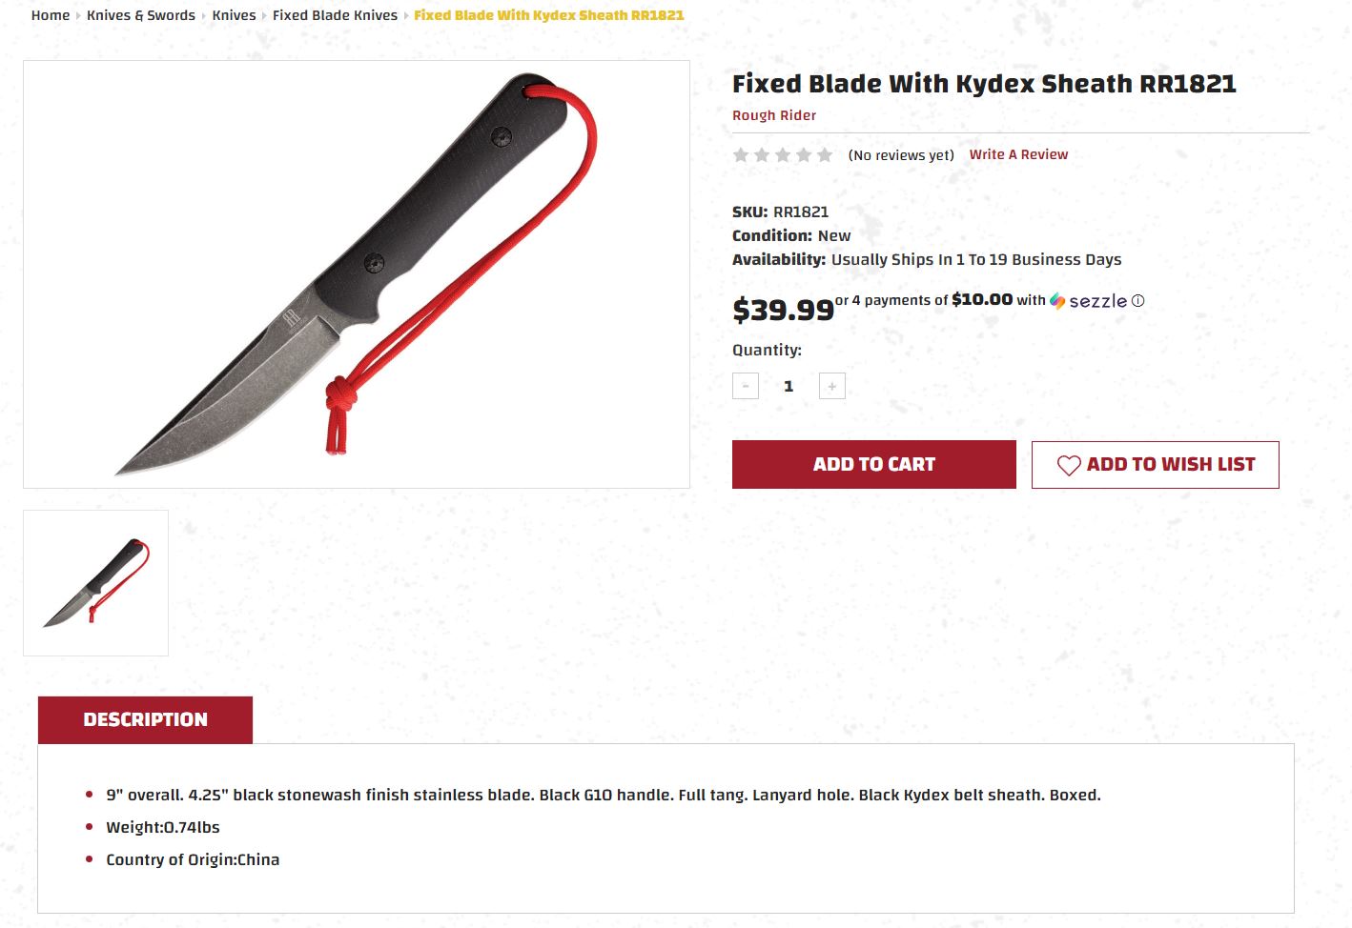This screenshot has width=1352, height=928.
Task: Open Knives & Swords breadcrumb
Action: point(141,15)
